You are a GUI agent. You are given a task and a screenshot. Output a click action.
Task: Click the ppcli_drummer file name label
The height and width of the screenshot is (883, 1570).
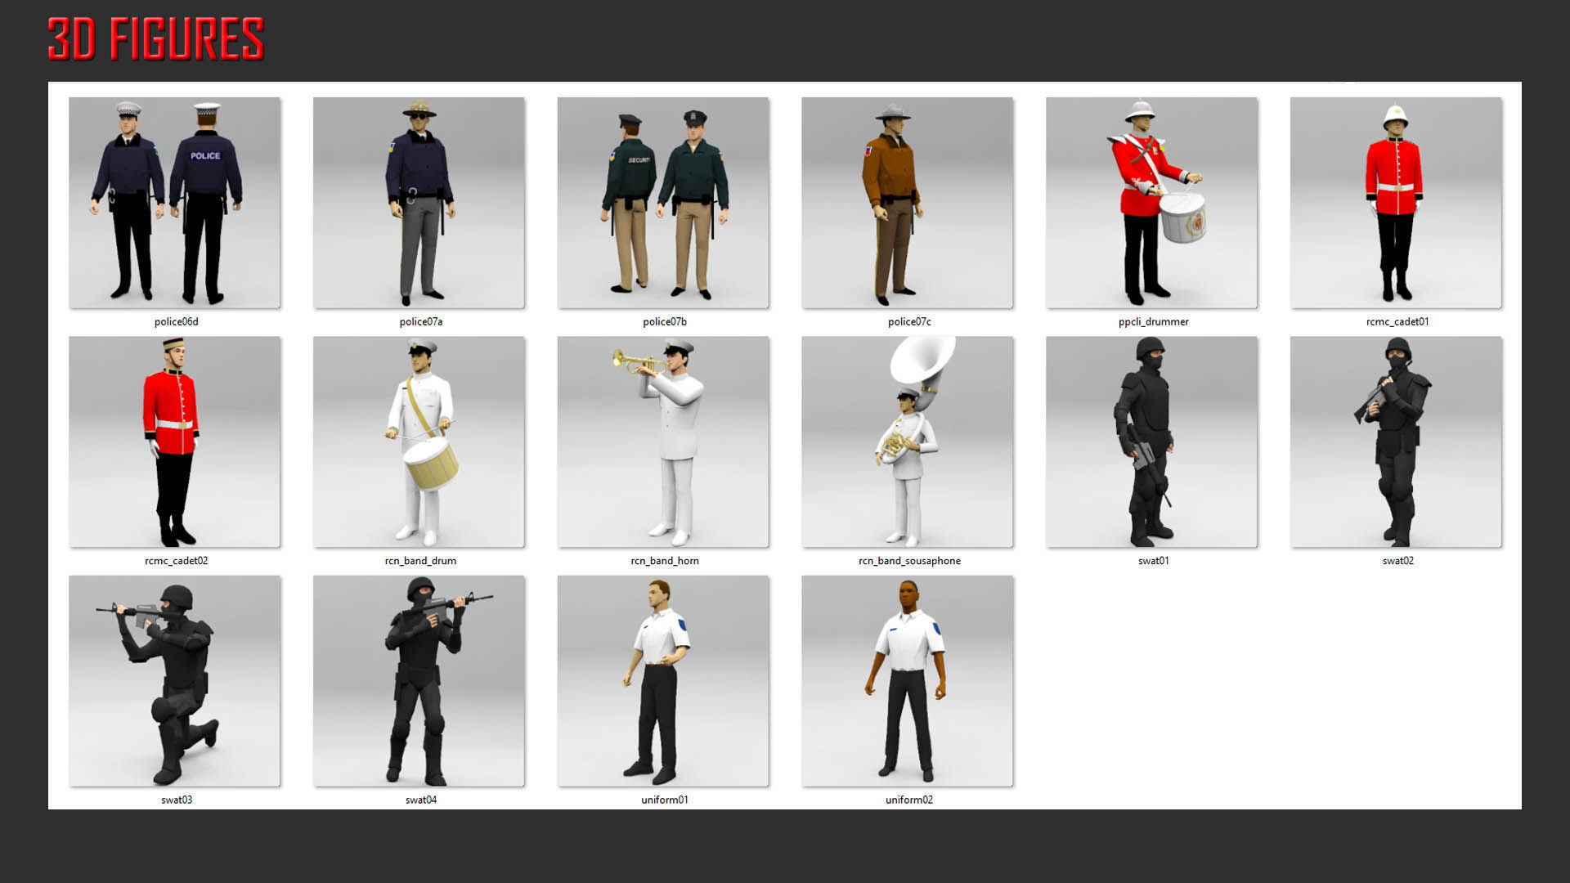coord(1154,322)
